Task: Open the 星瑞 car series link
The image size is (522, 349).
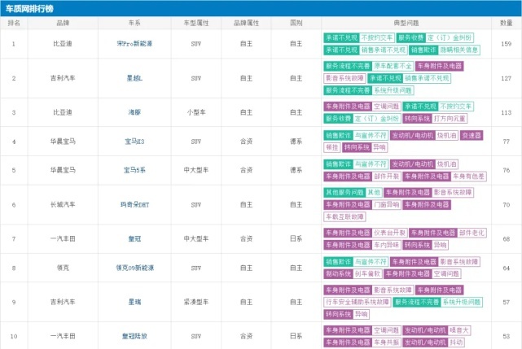Action: click(134, 302)
